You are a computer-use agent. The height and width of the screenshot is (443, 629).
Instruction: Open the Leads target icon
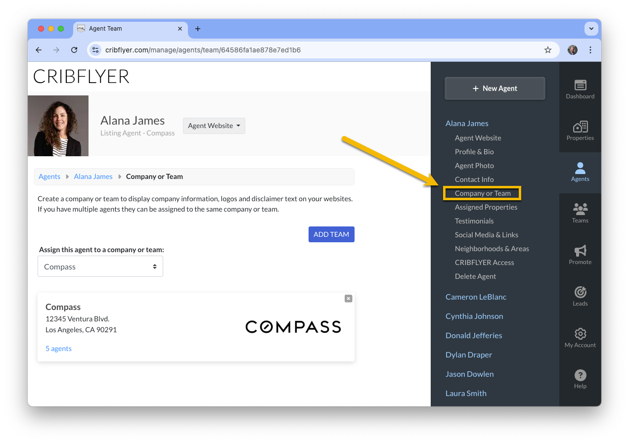(580, 292)
